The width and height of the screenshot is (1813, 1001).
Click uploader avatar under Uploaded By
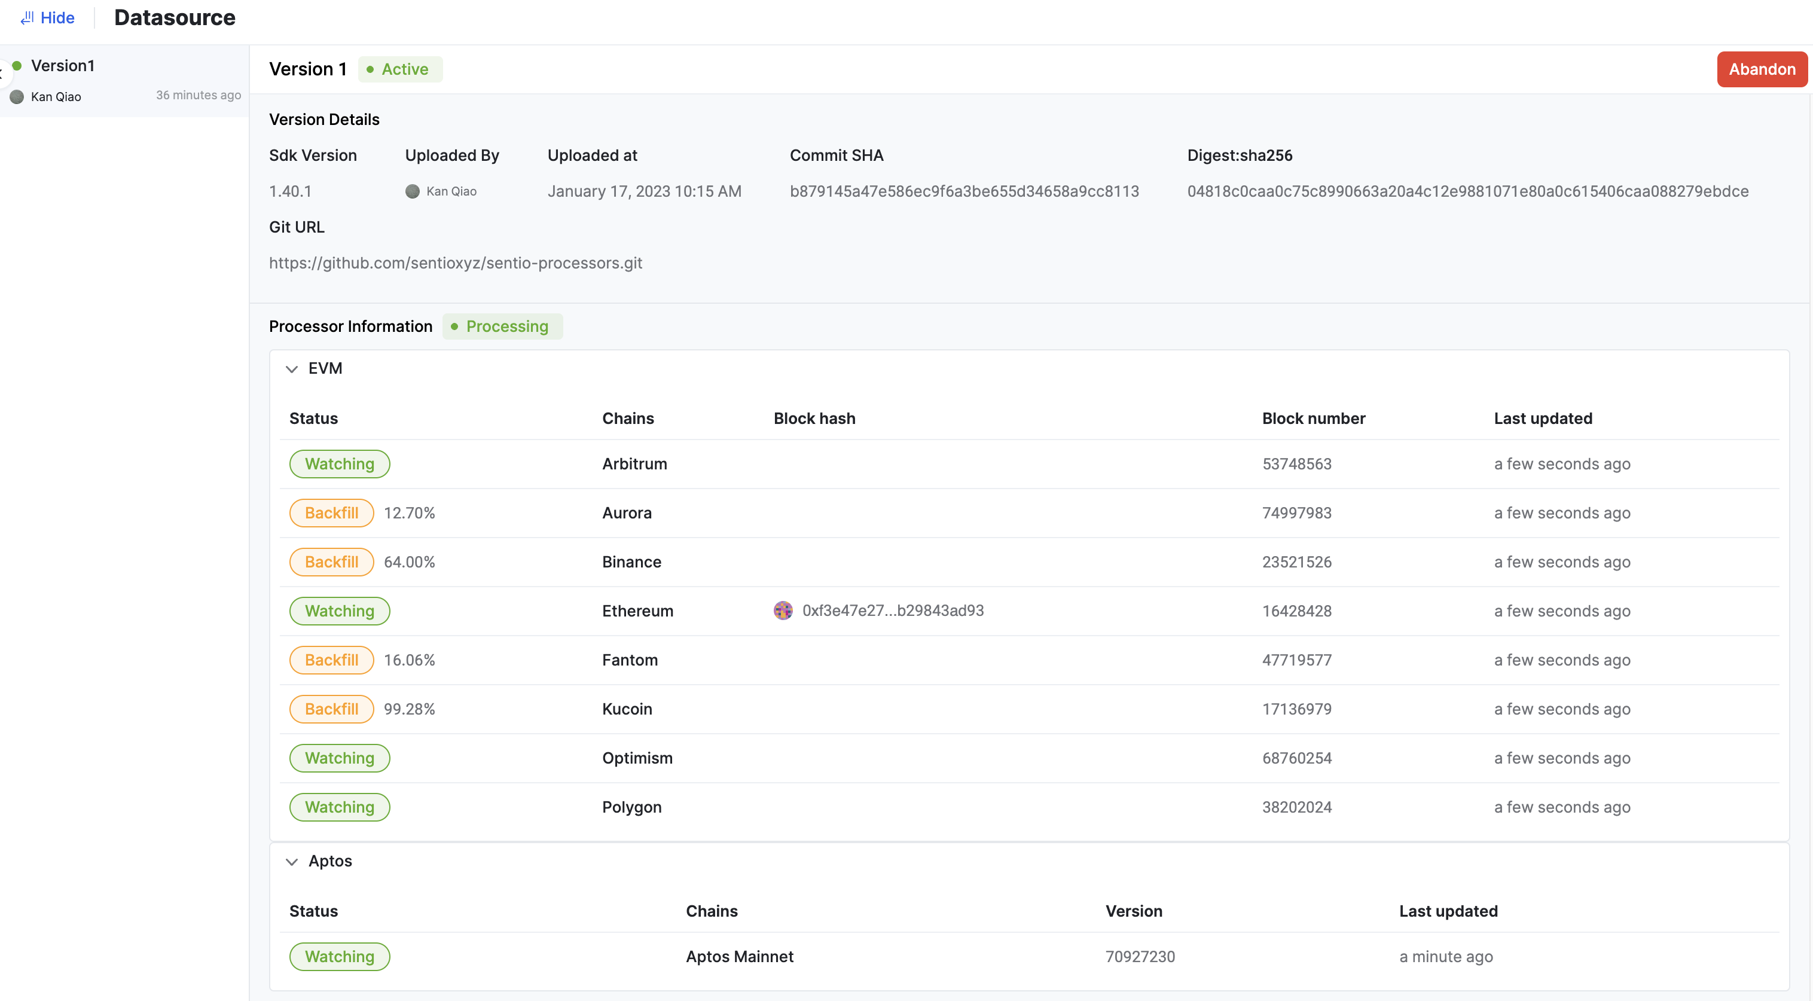pyautogui.click(x=413, y=191)
